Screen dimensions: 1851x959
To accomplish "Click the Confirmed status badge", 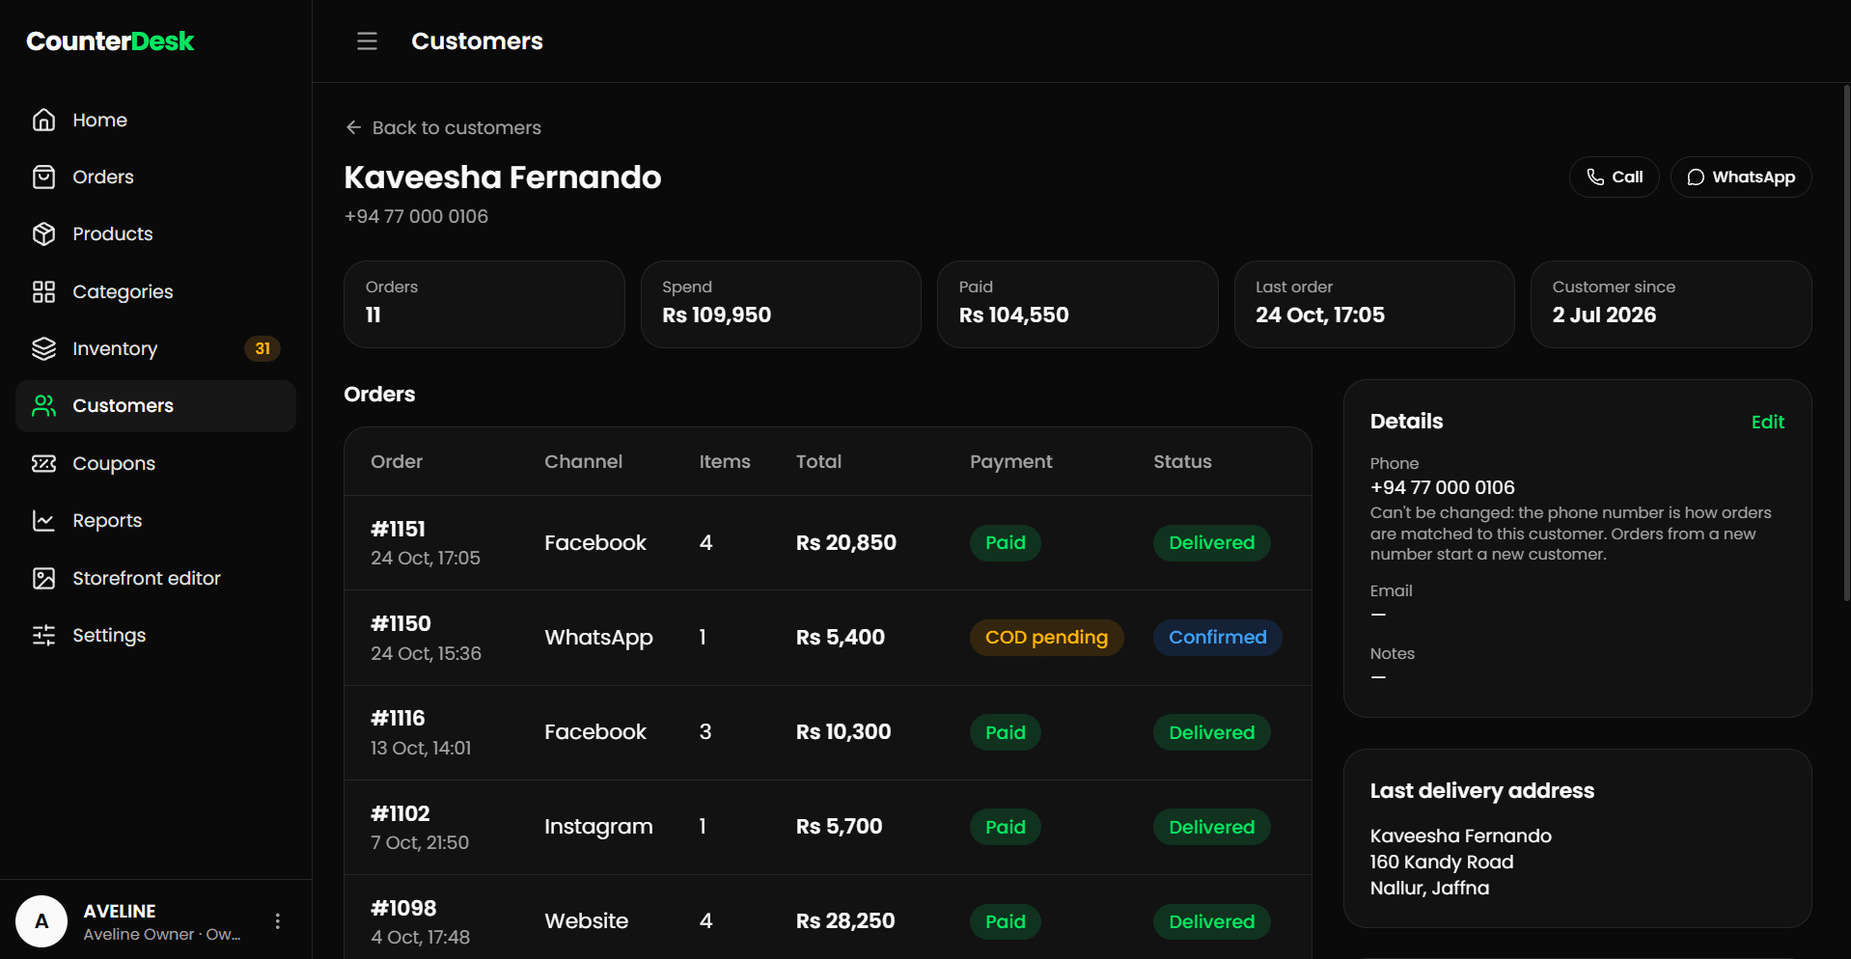I will [x=1217, y=638].
